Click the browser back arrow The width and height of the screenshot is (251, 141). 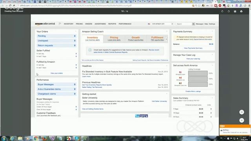pos(3,5)
